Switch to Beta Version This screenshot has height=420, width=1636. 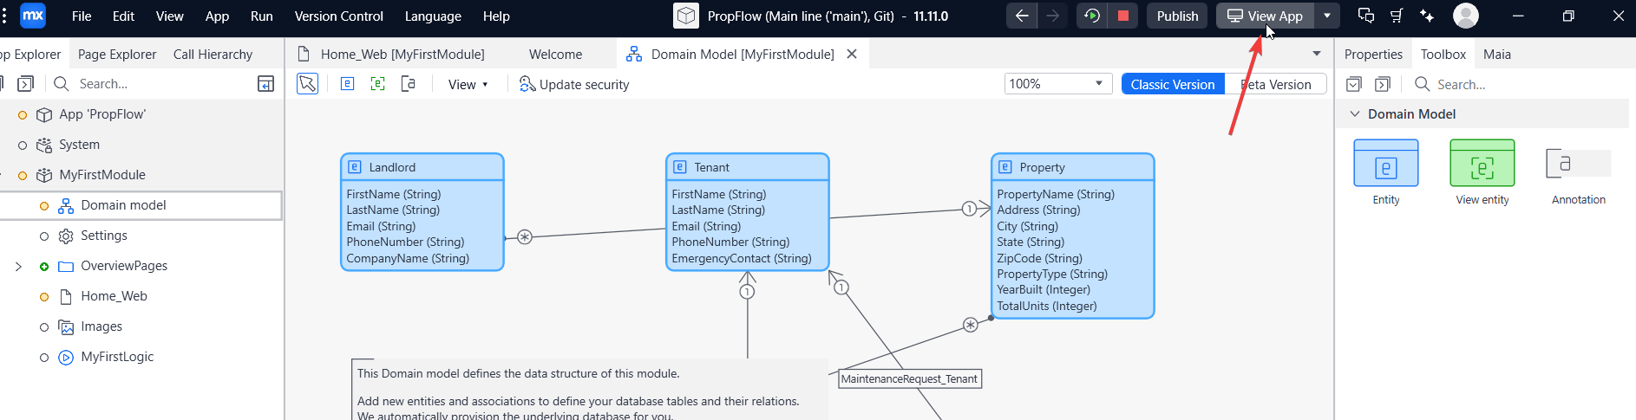point(1275,84)
